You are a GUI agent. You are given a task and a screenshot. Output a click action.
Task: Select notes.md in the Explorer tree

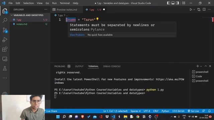coord(30,24)
